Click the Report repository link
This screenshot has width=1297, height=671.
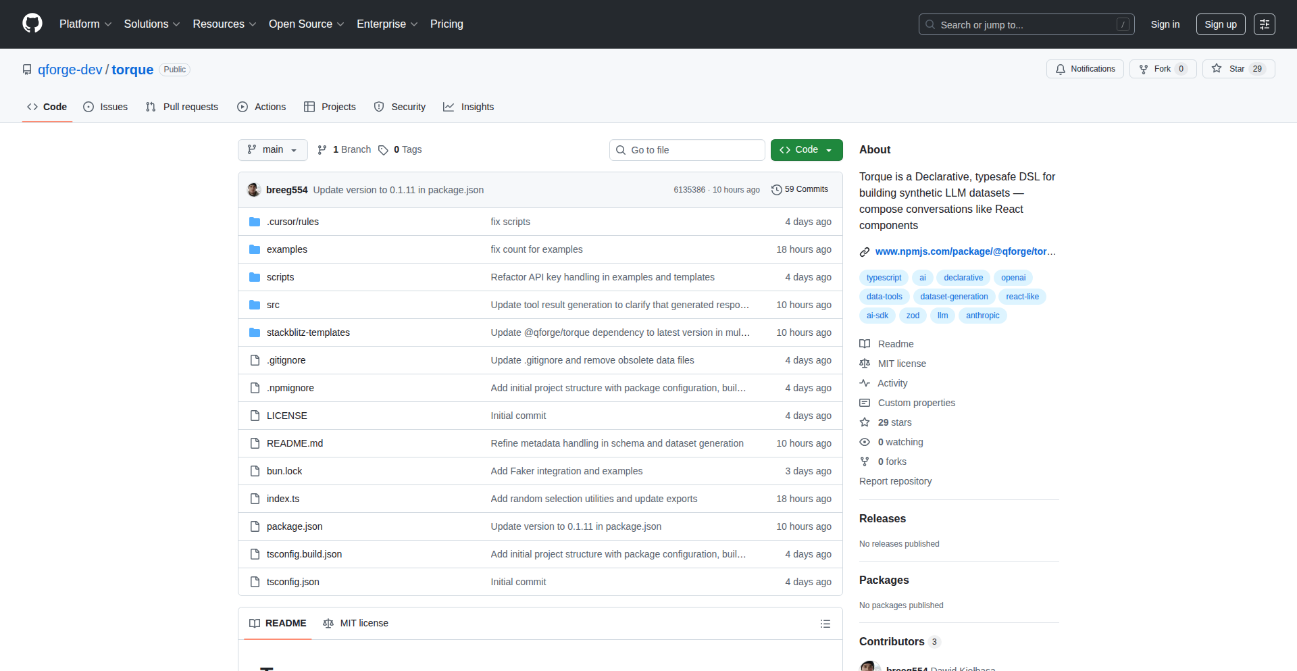pyautogui.click(x=895, y=481)
